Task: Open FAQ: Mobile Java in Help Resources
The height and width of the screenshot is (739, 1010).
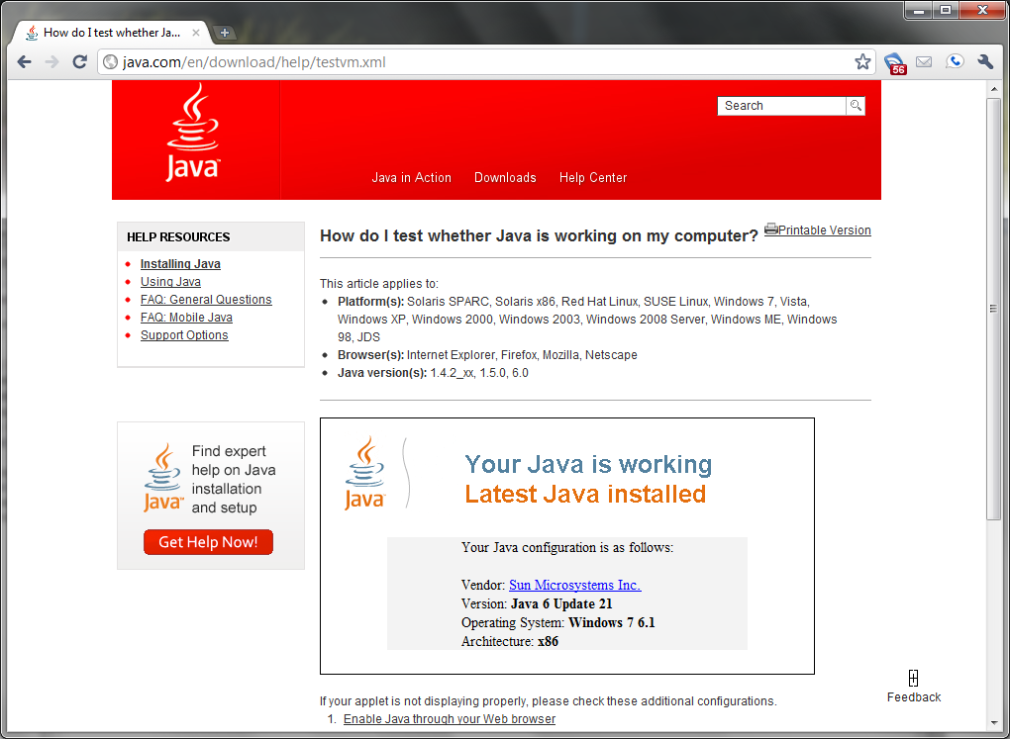Action: 186,318
